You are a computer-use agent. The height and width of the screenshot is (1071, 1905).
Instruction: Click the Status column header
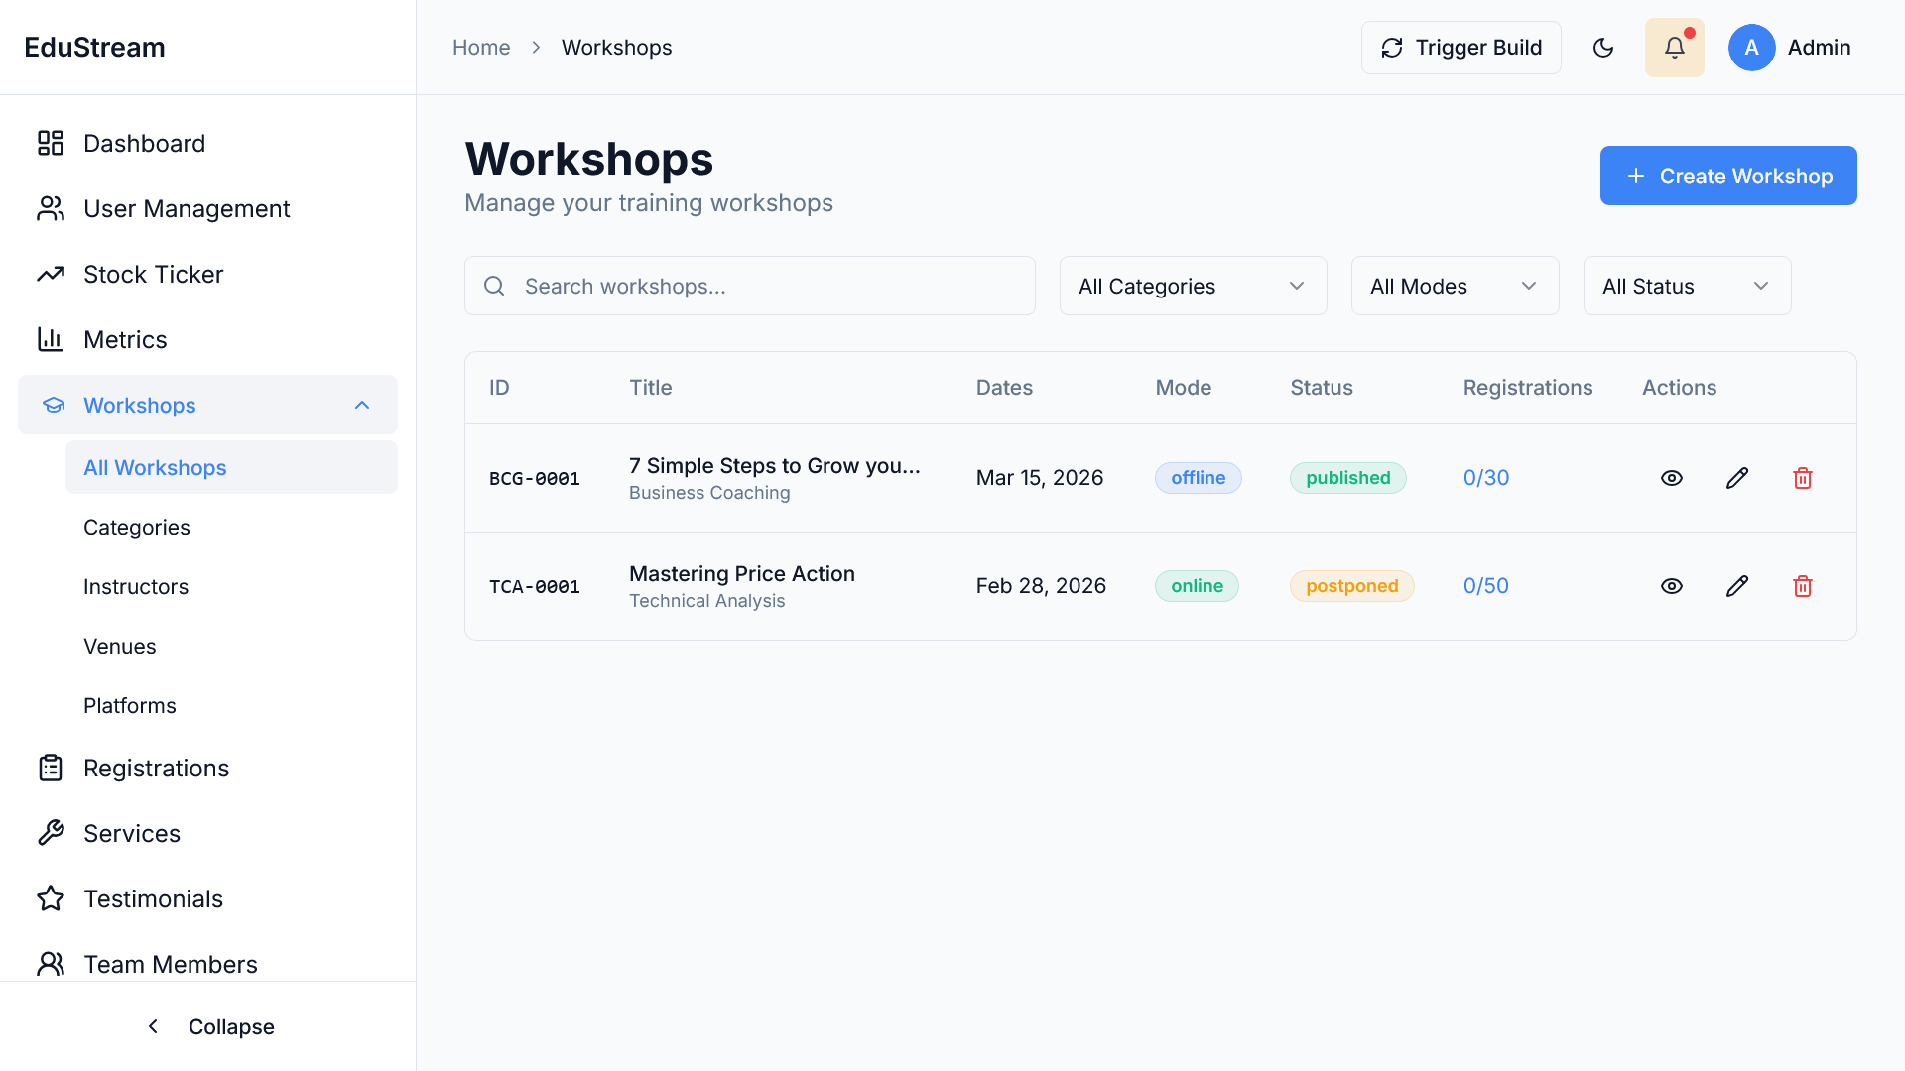(x=1322, y=388)
